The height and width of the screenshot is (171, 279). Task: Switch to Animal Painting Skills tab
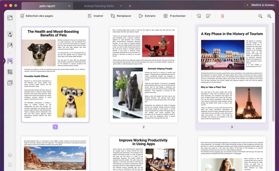99,6
